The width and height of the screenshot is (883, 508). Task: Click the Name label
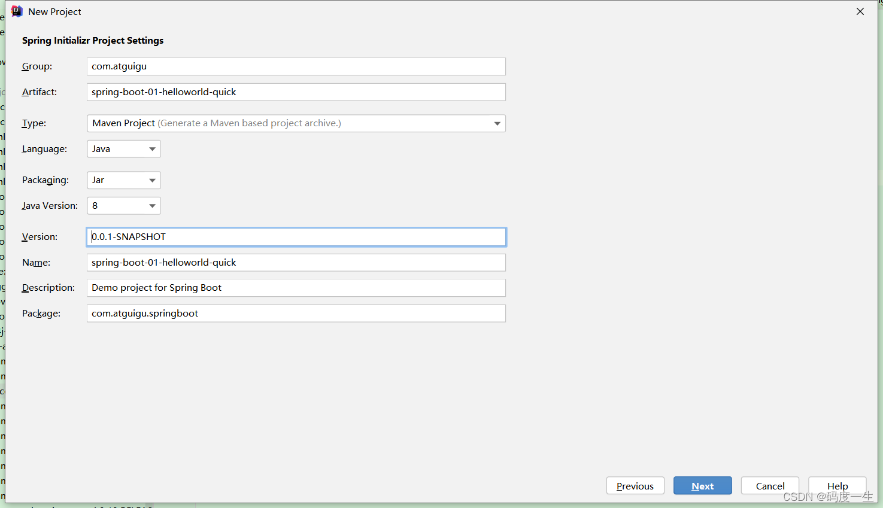[x=36, y=263]
